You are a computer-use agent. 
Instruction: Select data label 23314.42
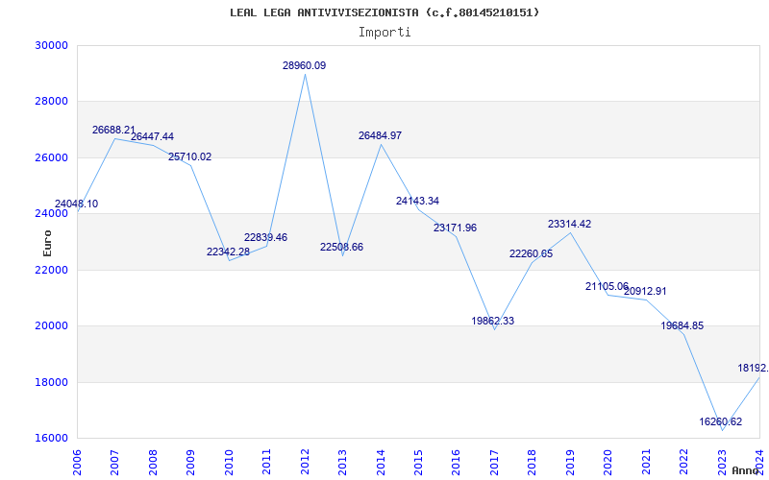coord(569,225)
